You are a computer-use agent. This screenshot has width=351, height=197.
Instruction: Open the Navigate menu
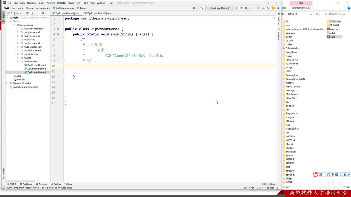pyautogui.click(x=32, y=3)
